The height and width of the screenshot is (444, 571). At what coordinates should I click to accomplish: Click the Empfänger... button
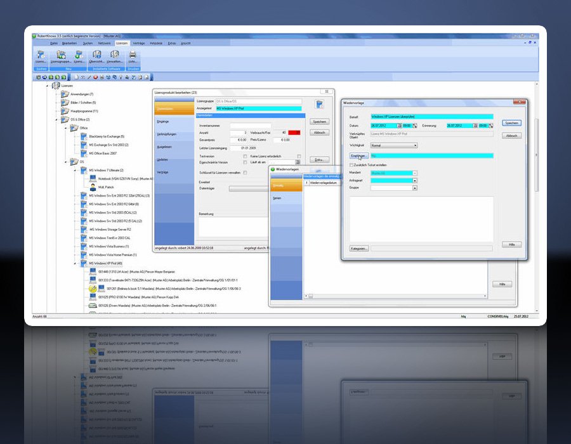point(358,156)
